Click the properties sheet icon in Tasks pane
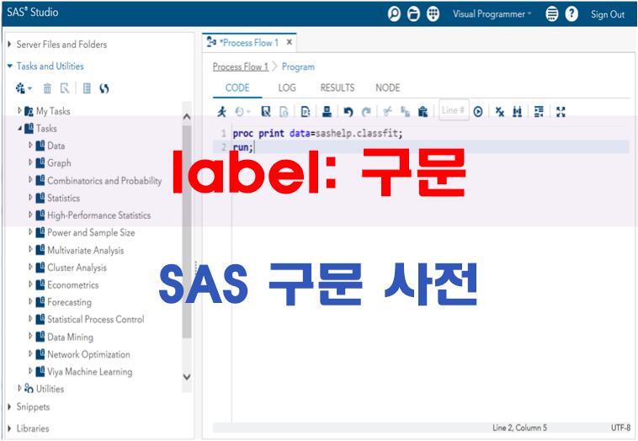 point(87,88)
